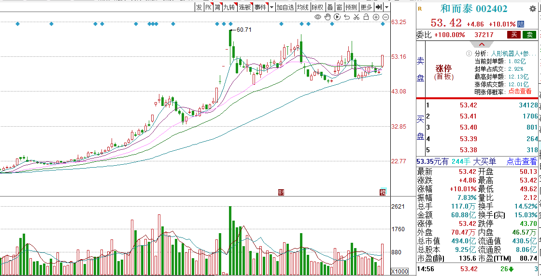Click the undo arrow icon
The height and width of the screenshot is (276, 541).
[x=347, y=17]
